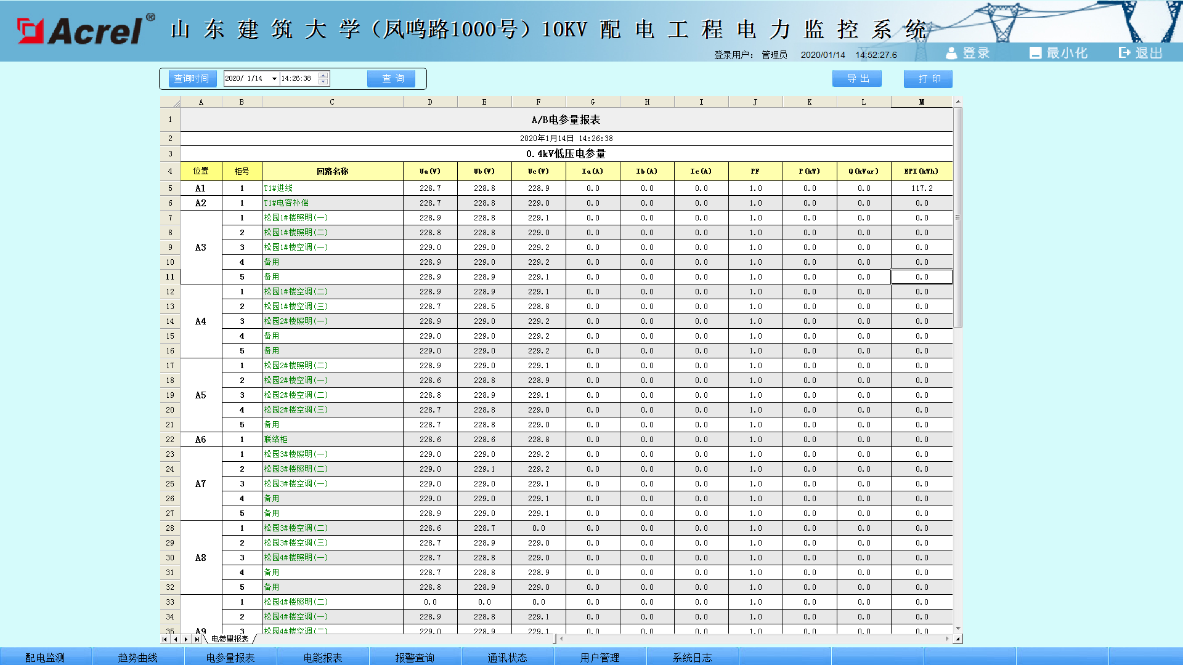
Task: Click the vertical scrollbar thumb
Action: coord(957,217)
